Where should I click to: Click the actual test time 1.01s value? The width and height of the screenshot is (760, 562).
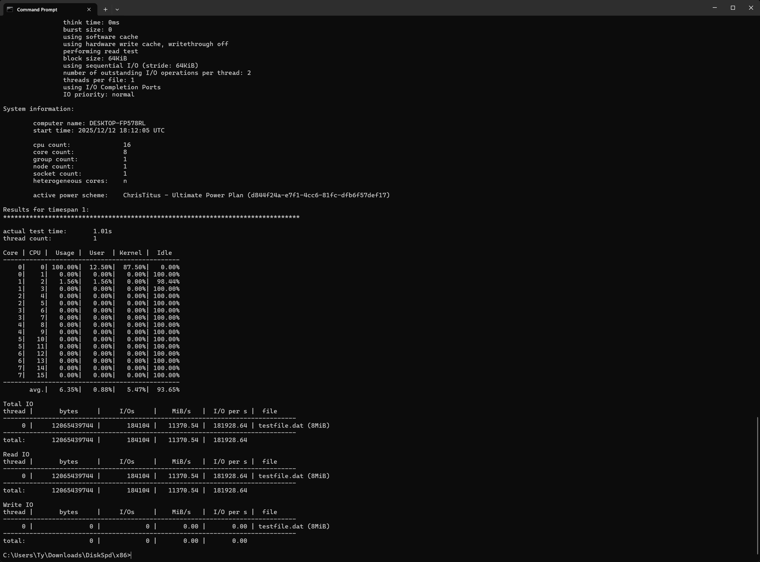[102, 231]
